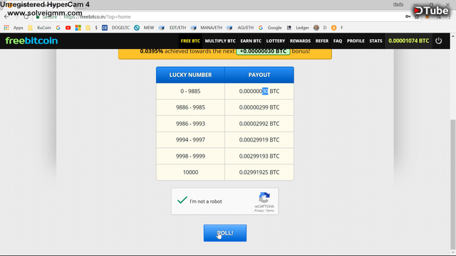The image size is (456, 256).
Task: Open the Ledger bookmark
Action: coord(302,28)
